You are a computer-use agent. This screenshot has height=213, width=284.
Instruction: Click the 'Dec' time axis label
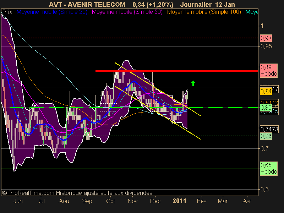point(155,201)
